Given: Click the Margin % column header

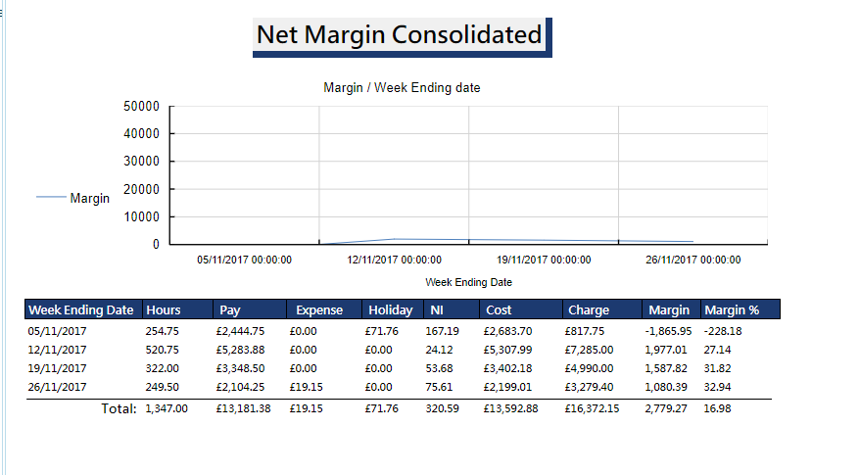Looking at the screenshot, I should (732, 309).
